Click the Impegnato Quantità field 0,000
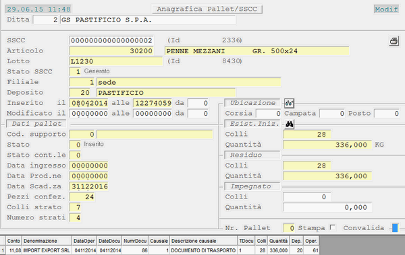 (327, 207)
